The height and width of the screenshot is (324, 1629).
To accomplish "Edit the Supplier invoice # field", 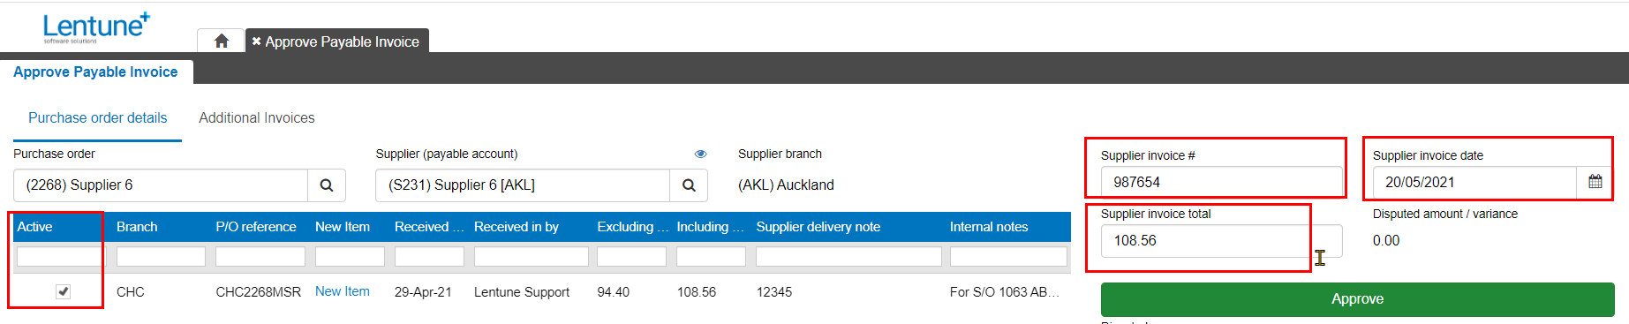I will click(1221, 182).
